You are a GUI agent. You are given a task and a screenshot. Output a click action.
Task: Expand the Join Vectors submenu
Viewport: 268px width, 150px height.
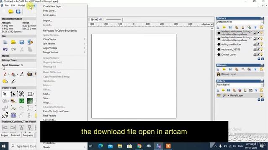tap(64, 44)
